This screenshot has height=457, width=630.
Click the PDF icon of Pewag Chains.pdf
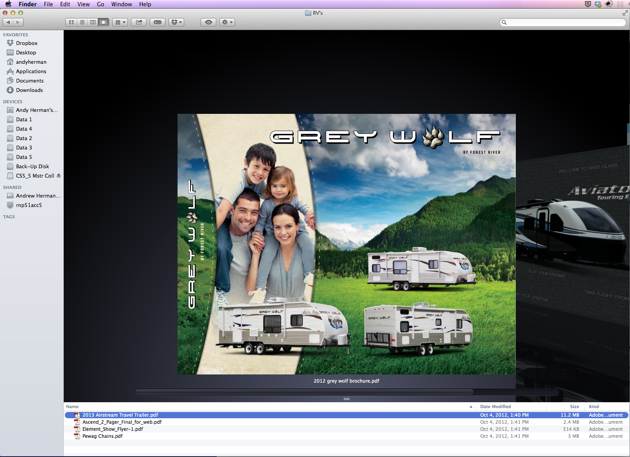(77, 436)
